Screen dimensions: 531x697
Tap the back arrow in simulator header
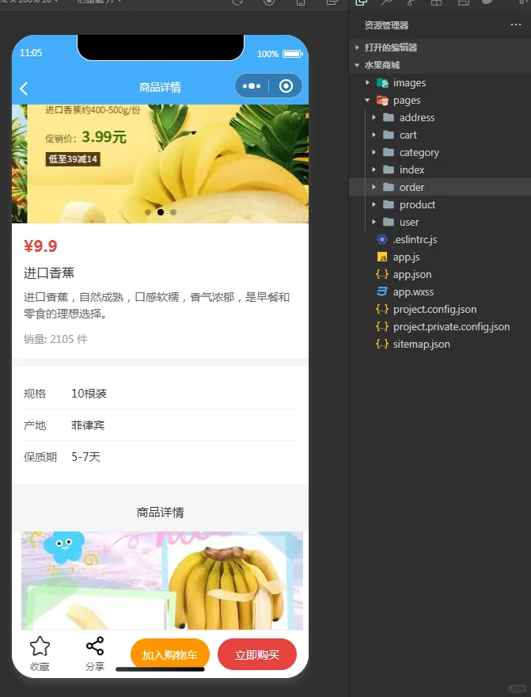point(24,89)
